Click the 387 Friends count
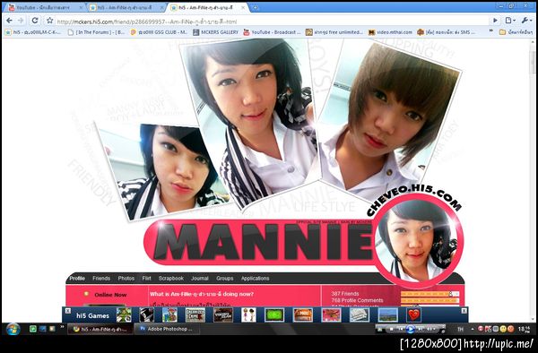This screenshot has height=353, width=538. tap(345, 294)
